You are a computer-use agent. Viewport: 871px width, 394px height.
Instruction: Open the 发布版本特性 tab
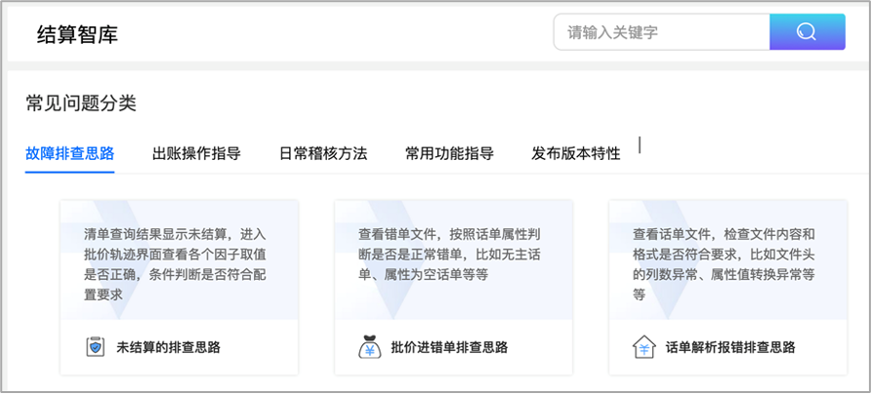[575, 154]
